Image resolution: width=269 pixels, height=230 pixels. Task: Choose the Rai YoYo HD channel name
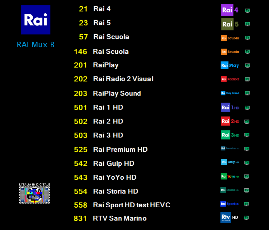click(115, 177)
